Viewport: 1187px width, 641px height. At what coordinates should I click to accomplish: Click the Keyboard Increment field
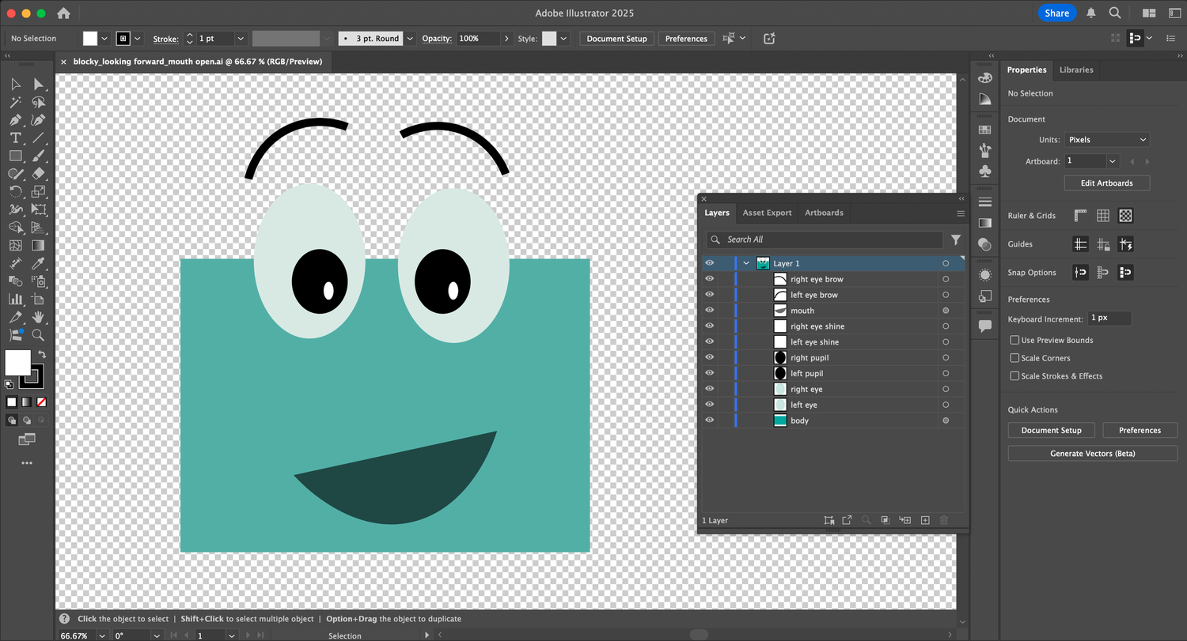point(1109,318)
